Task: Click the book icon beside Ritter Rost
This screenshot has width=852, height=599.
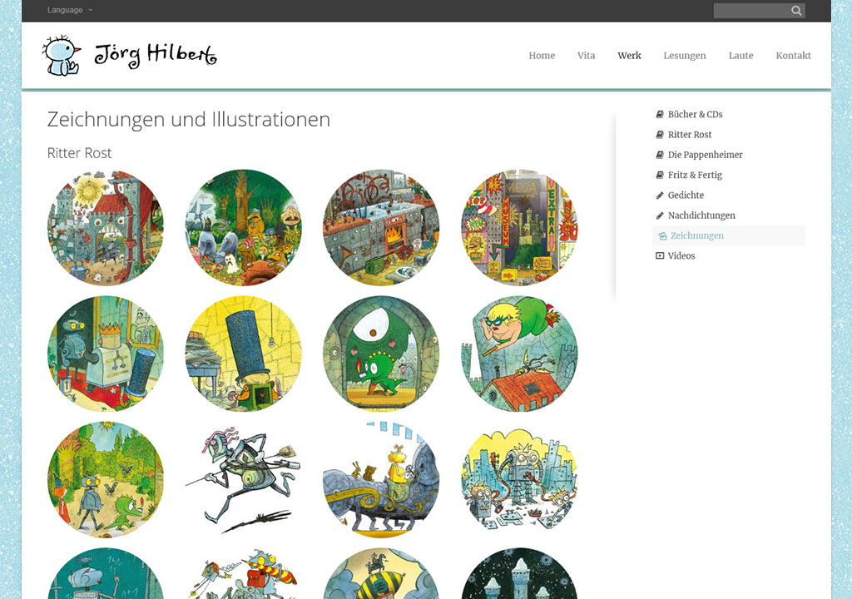Action: pyautogui.click(x=660, y=134)
